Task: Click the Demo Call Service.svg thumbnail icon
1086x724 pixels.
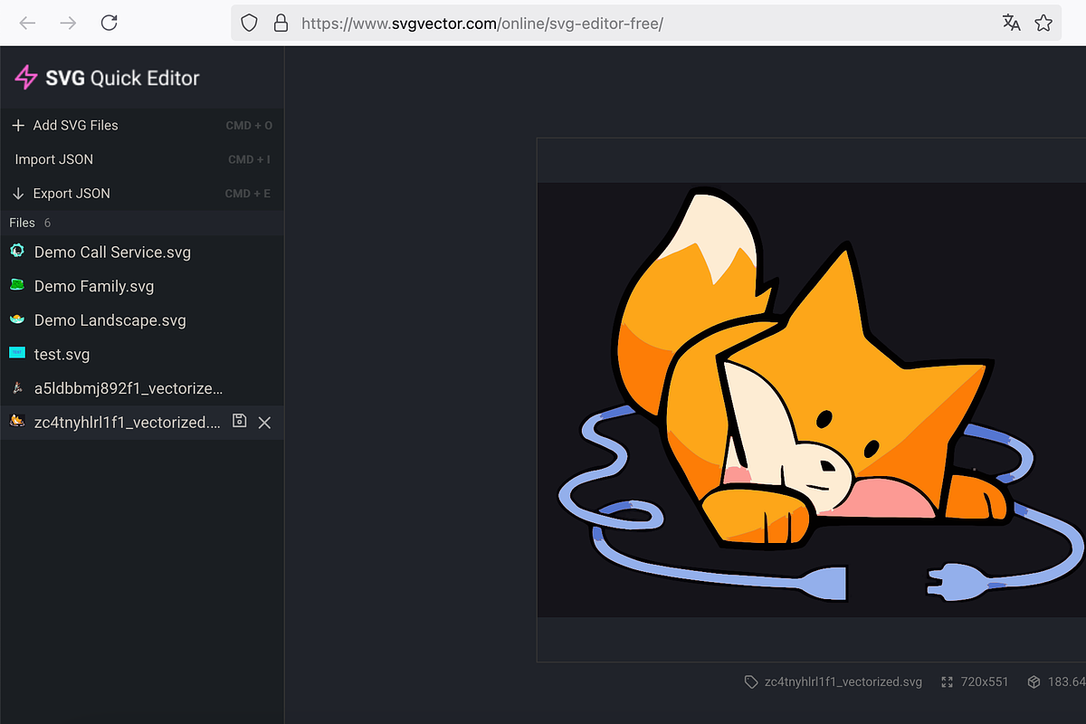Action: (16, 251)
